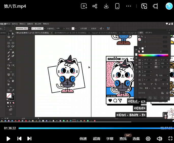Pick the Magic Wand tool
The image size is (174, 143).
click(x=13, y=37)
